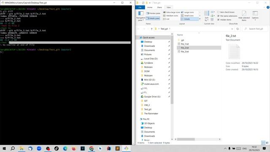Open the Windows Start menu
Viewport: 270px width, 152px height.
click(4, 148)
